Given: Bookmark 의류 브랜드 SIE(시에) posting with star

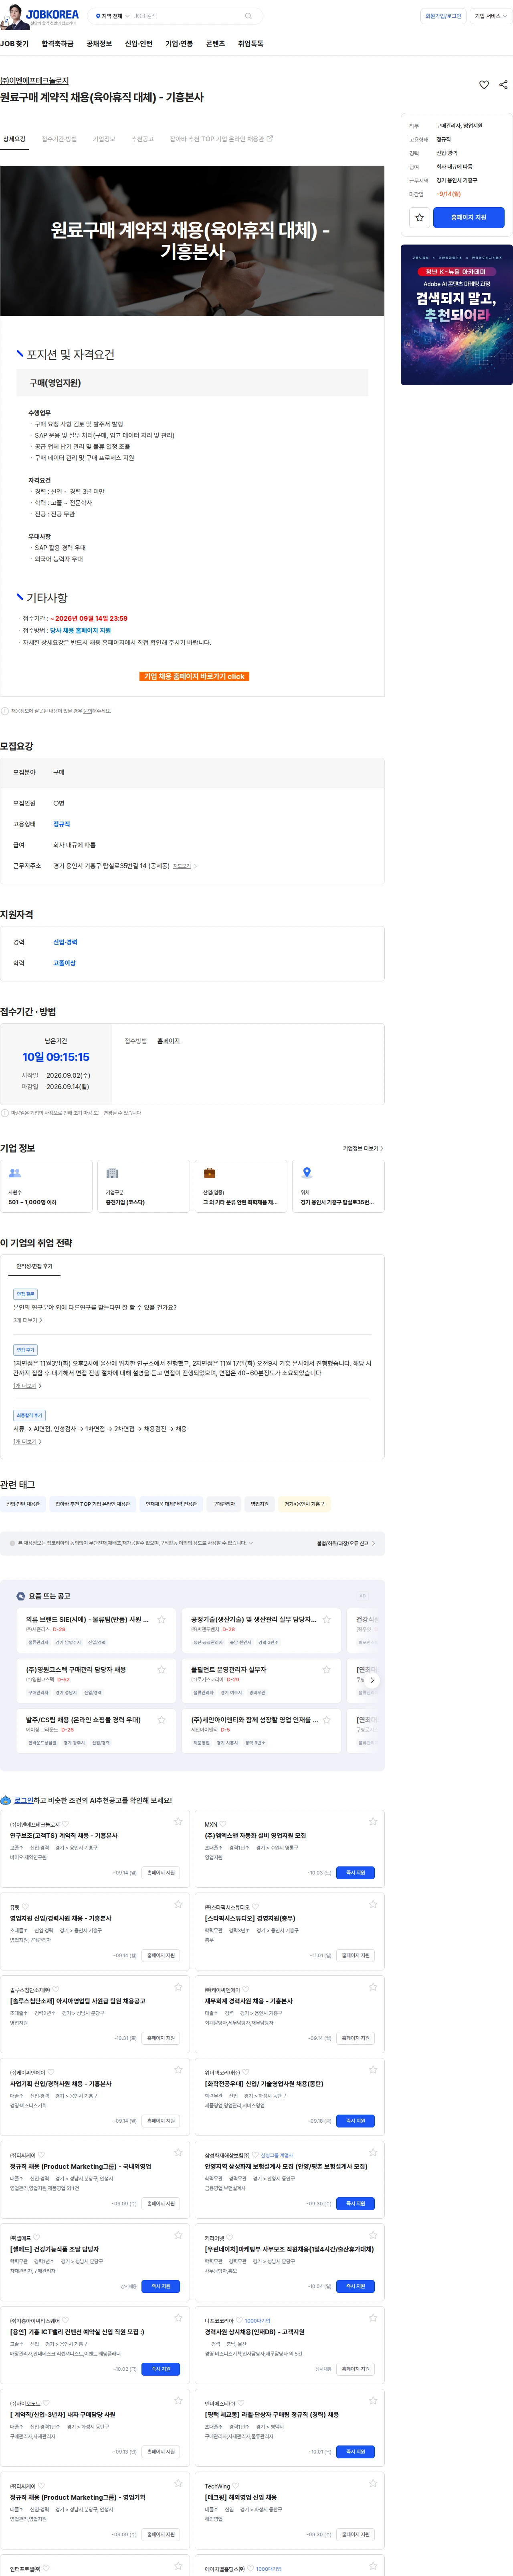Looking at the screenshot, I should click(162, 1619).
